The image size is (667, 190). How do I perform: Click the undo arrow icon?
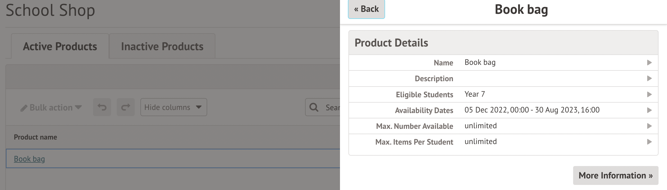click(x=102, y=107)
